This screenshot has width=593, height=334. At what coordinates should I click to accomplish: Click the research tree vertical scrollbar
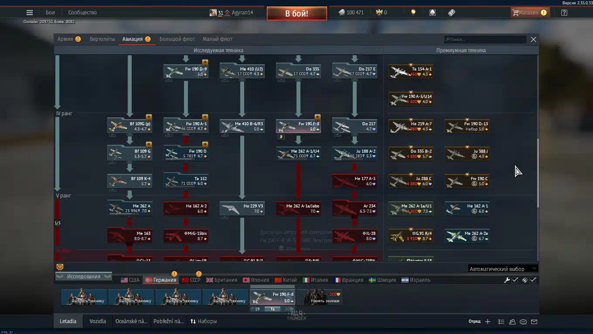[537, 173]
